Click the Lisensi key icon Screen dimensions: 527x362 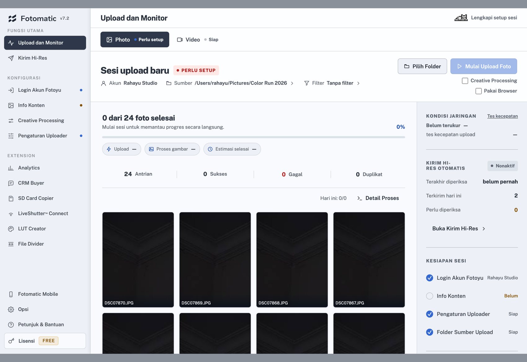coord(11,341)
